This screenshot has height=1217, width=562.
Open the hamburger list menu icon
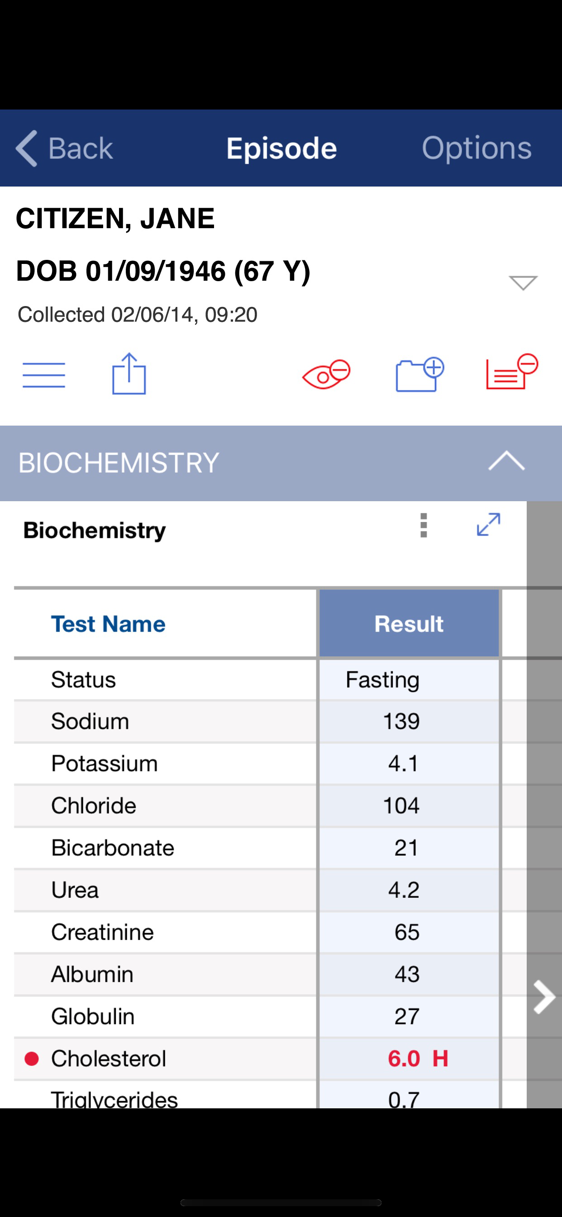tap(44, 375)
